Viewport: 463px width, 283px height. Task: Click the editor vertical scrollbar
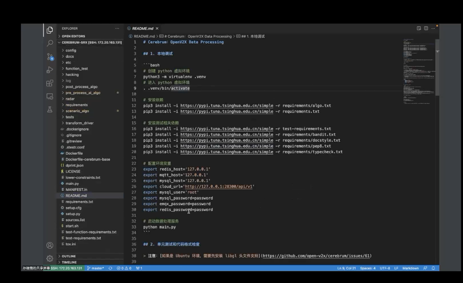(x=437, y=67)
